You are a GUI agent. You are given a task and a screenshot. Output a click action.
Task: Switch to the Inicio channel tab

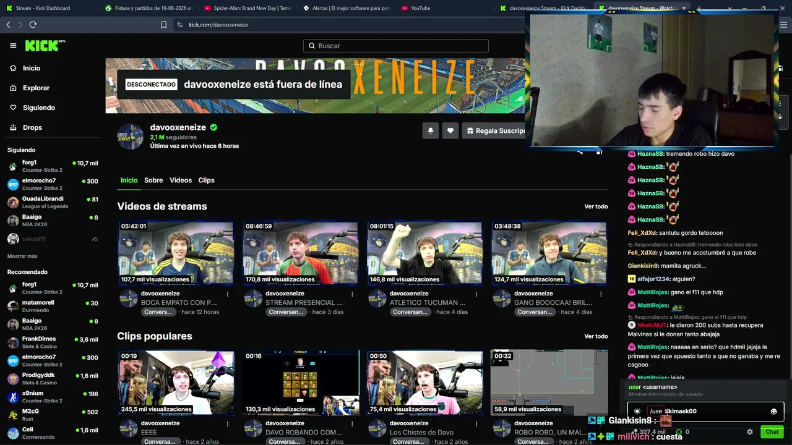(129, 180)
